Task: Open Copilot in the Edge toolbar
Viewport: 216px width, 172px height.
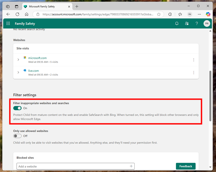Action: point(208,14)
